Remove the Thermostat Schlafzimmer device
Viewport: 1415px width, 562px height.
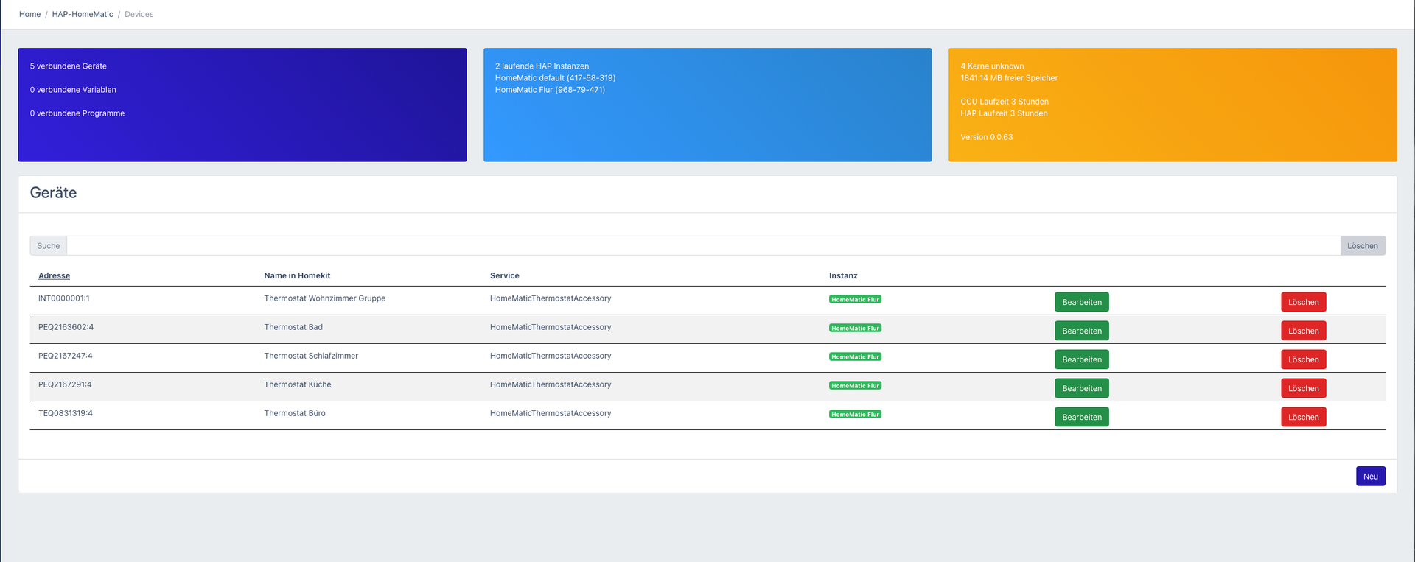pos(1303,359)
